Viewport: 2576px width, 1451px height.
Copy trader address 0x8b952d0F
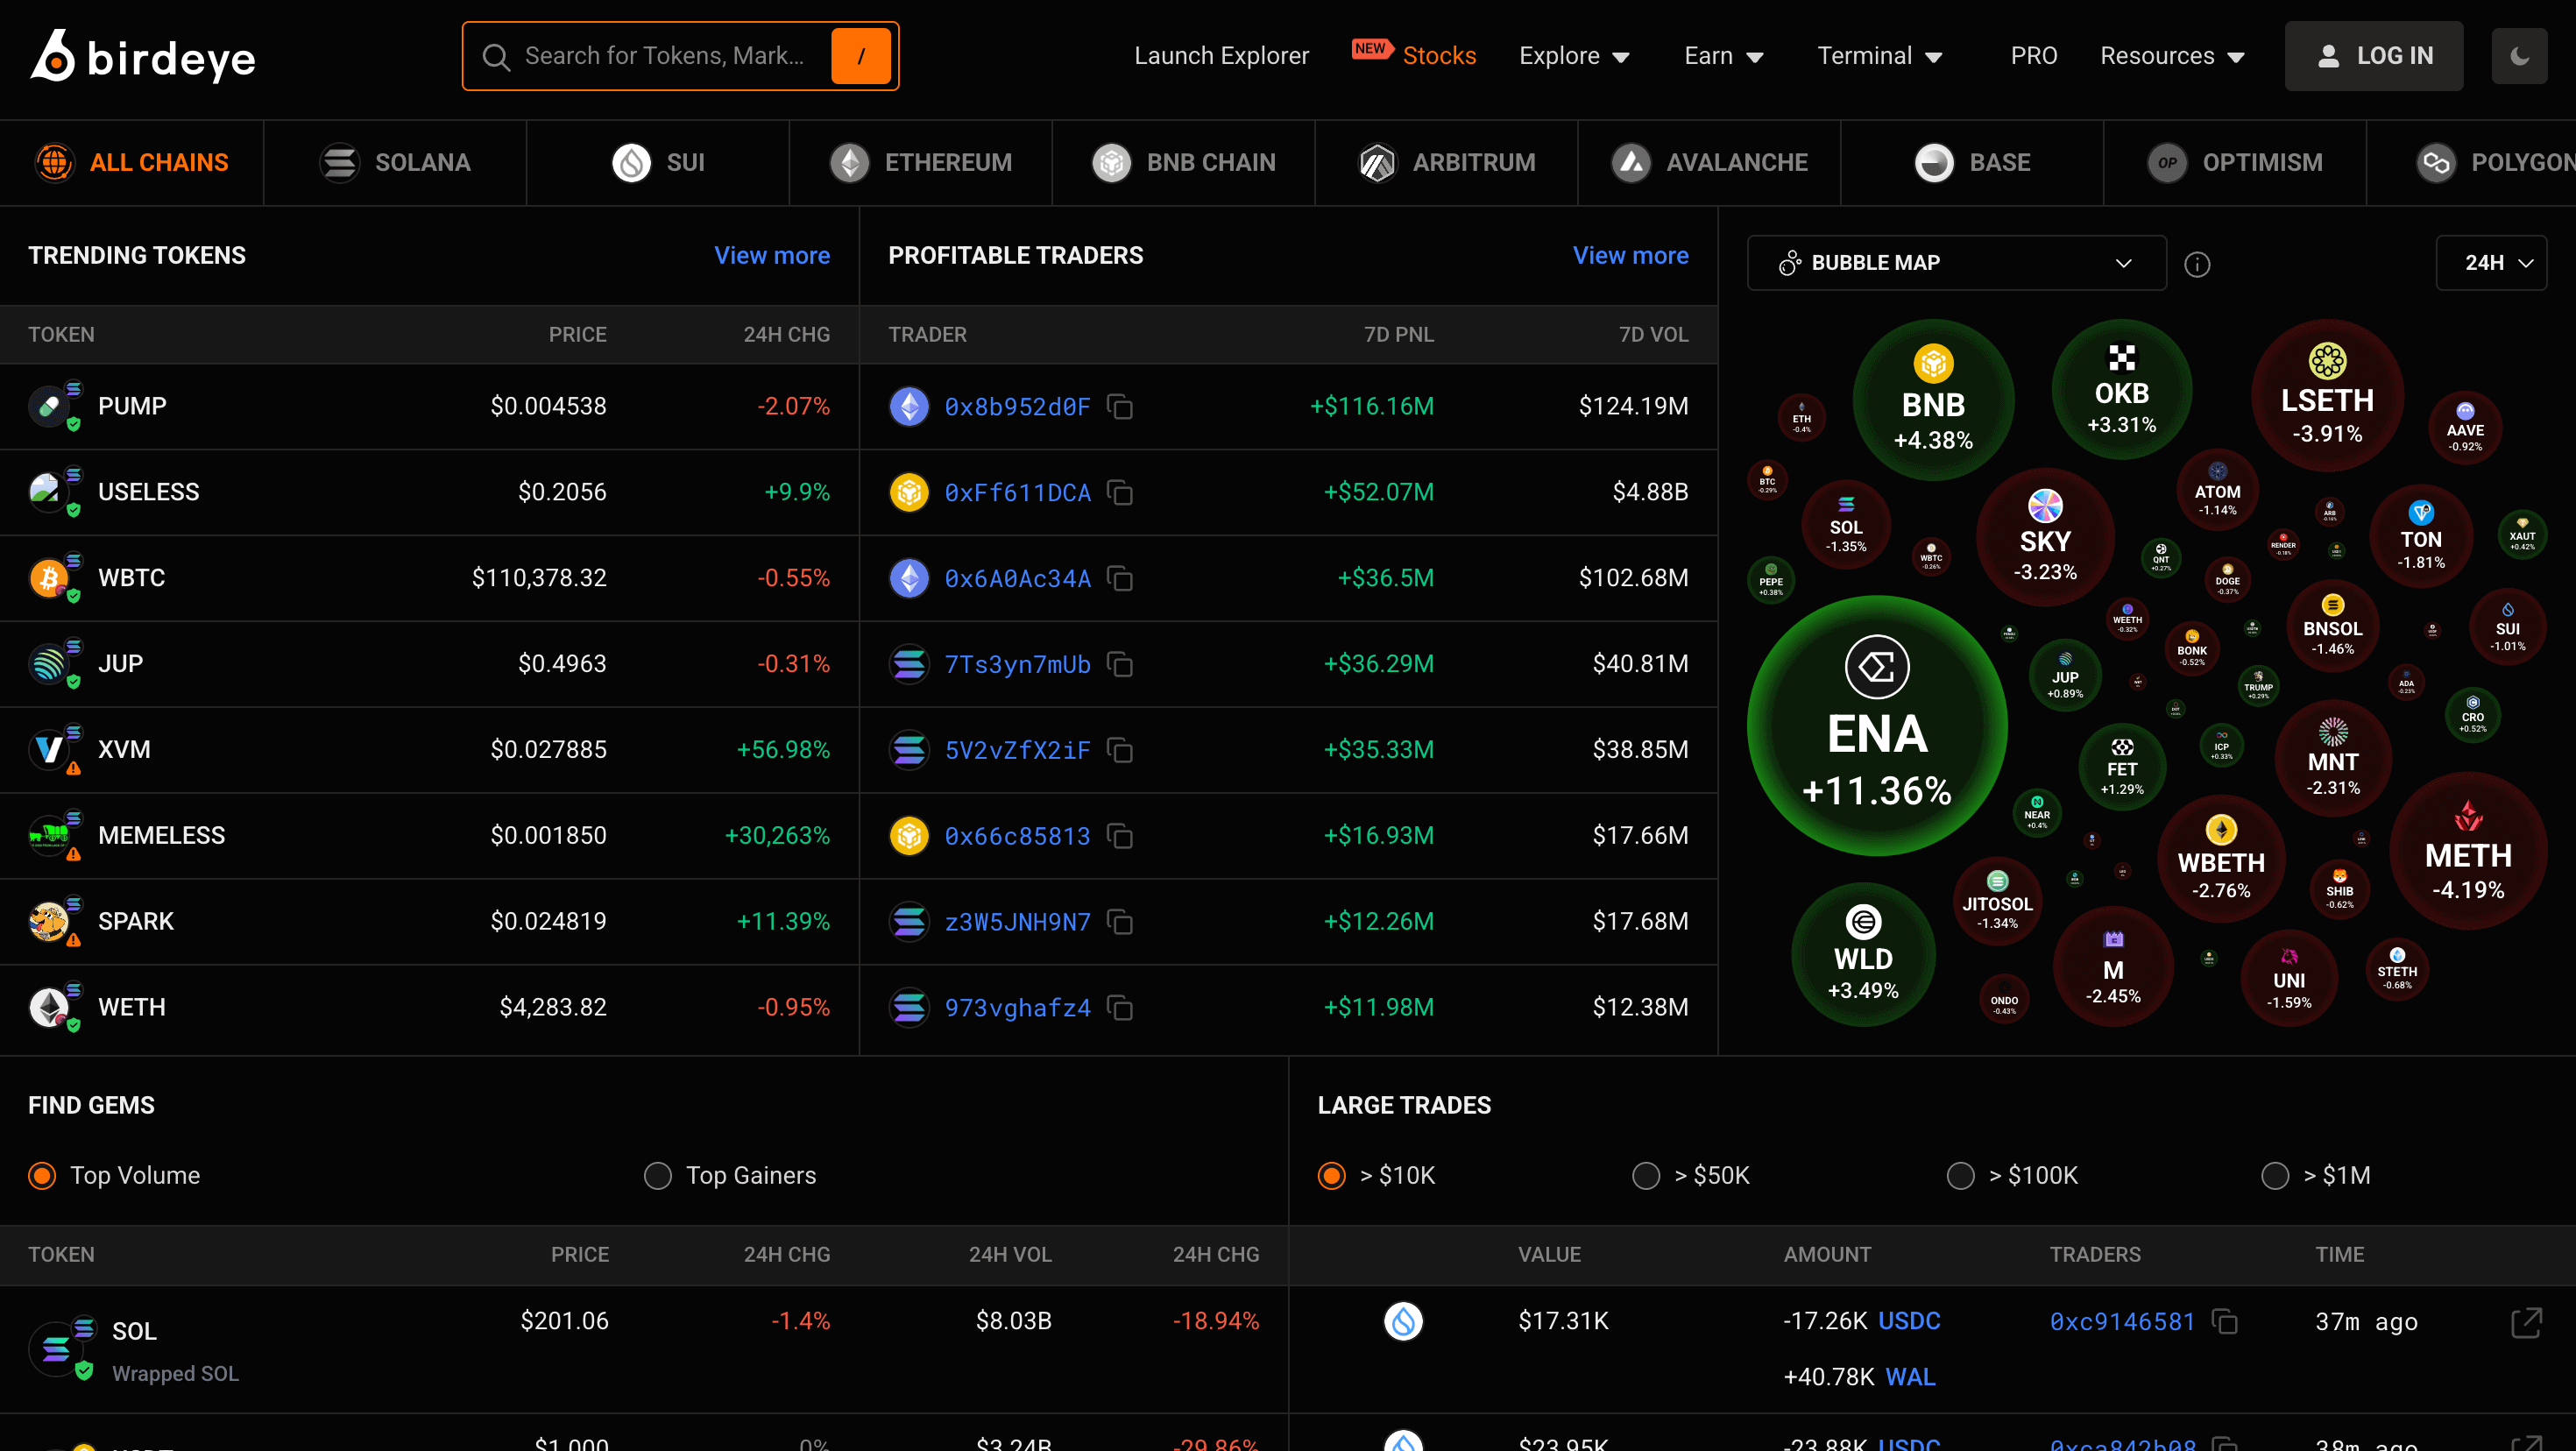click(x=1120, y=406)
